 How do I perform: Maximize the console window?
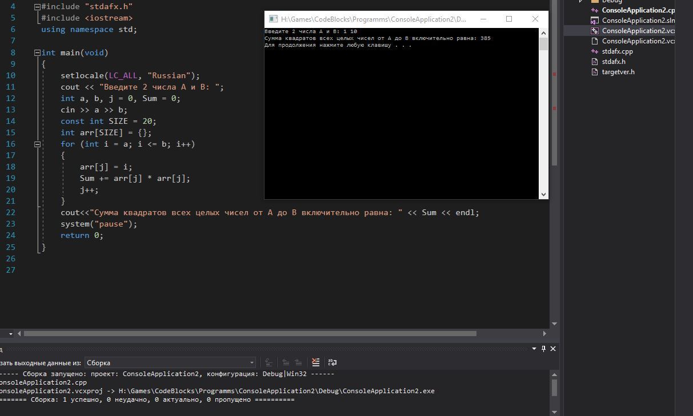tap(509, 19)
